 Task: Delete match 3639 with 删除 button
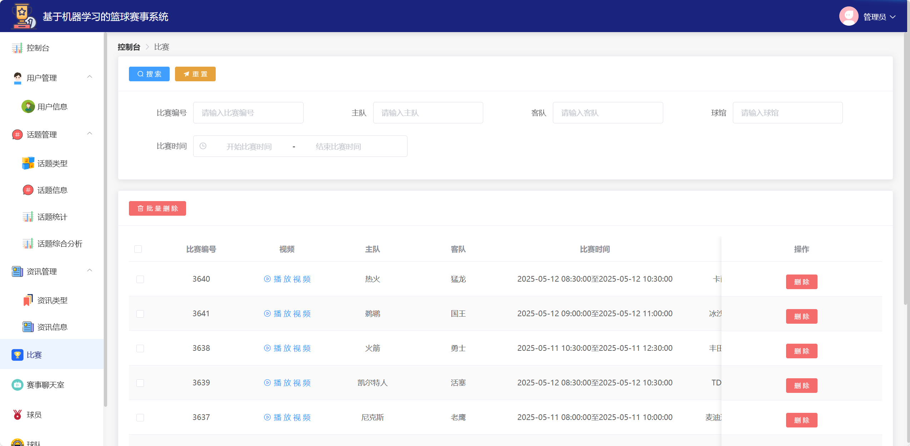point(802,385)
